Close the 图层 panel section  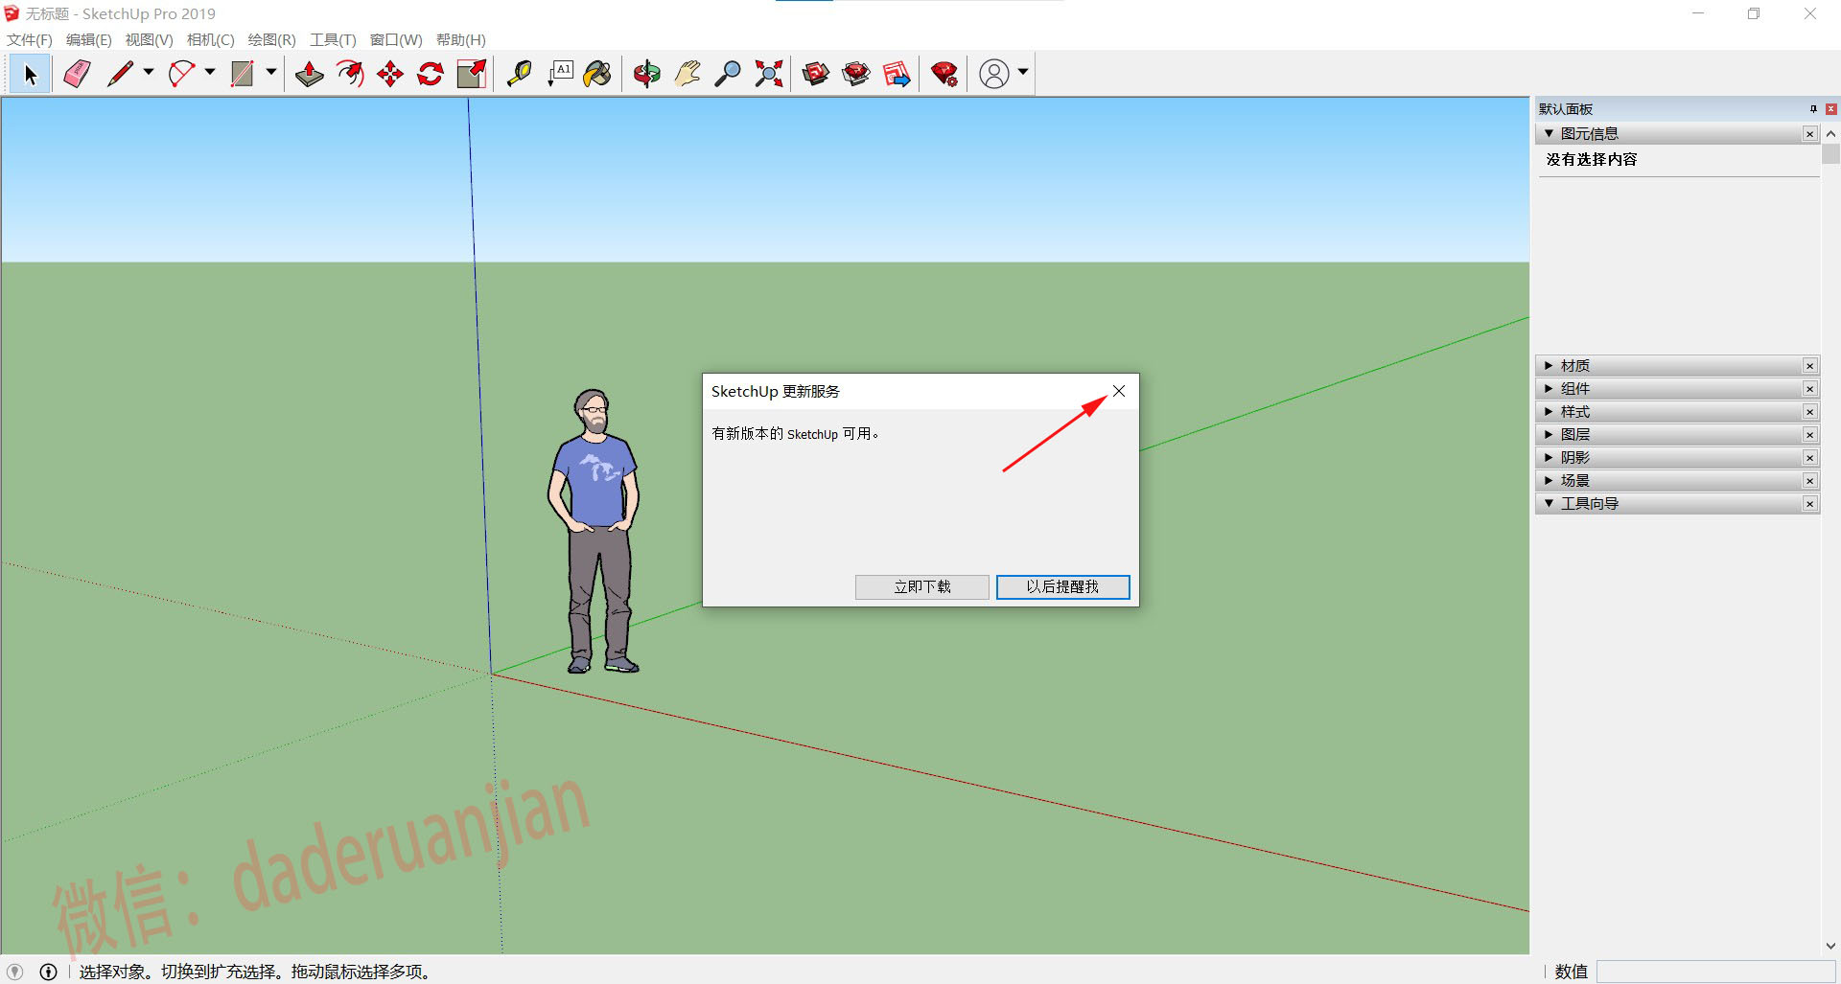[x=1810, y=434]
